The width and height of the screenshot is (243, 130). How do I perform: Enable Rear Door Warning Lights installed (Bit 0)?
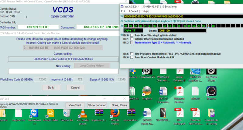tap(132, 35)
